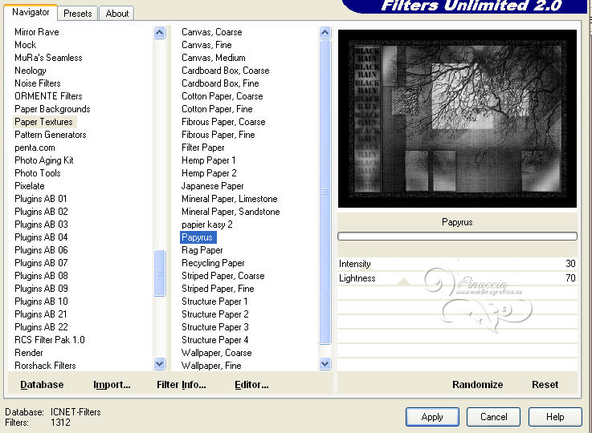Open Help for the filter
The height and width of the screenshot is (433, 592).
pyautogui.click(x=555, y=417)
